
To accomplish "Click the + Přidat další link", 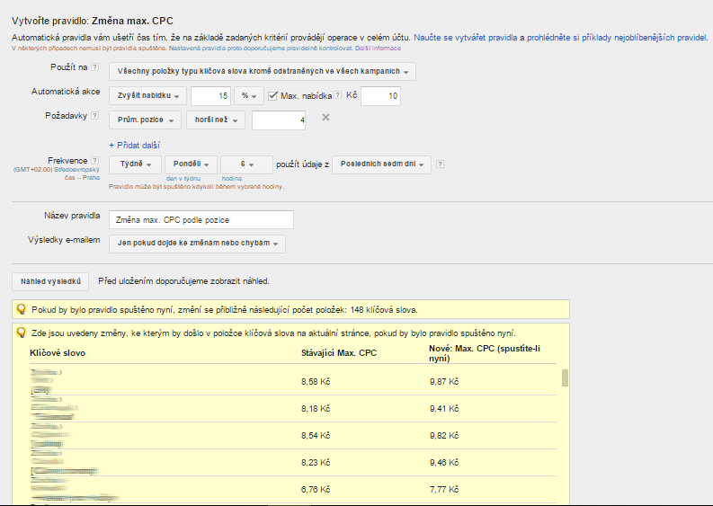I will tap(135, 145).
